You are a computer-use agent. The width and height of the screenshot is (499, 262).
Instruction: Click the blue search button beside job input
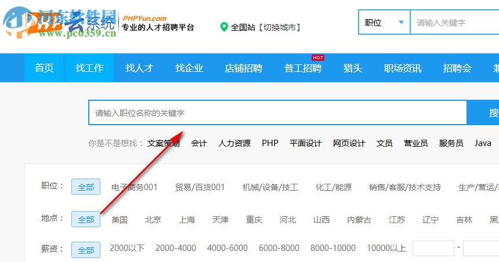pyautogui.click(x=483, y=112)
